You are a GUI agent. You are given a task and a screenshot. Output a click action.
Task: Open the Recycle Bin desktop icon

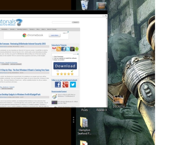(x=85, y=5)
